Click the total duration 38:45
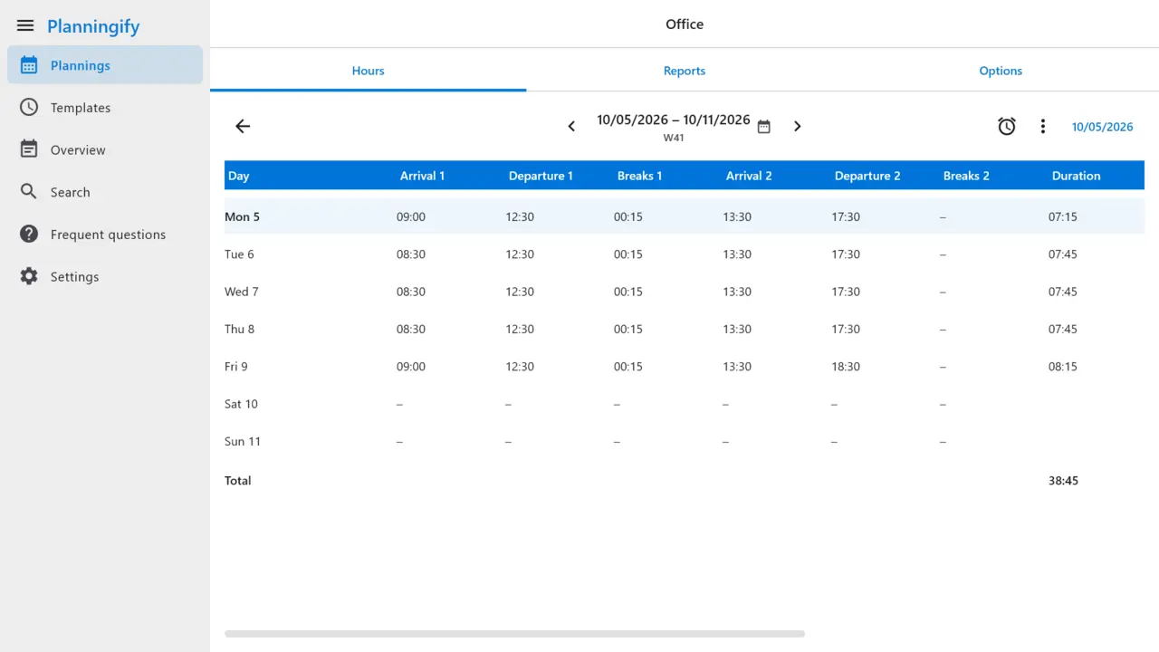Screen dimensions: 1159x652 click(x=1063, y=481)
